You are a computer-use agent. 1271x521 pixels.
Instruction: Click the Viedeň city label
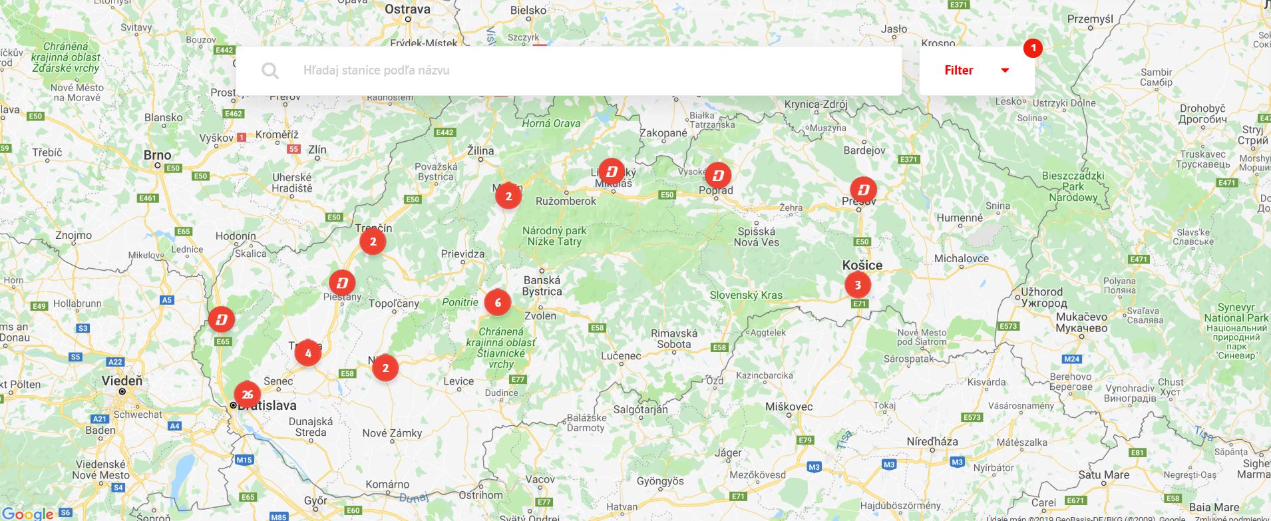click(122, 381)
